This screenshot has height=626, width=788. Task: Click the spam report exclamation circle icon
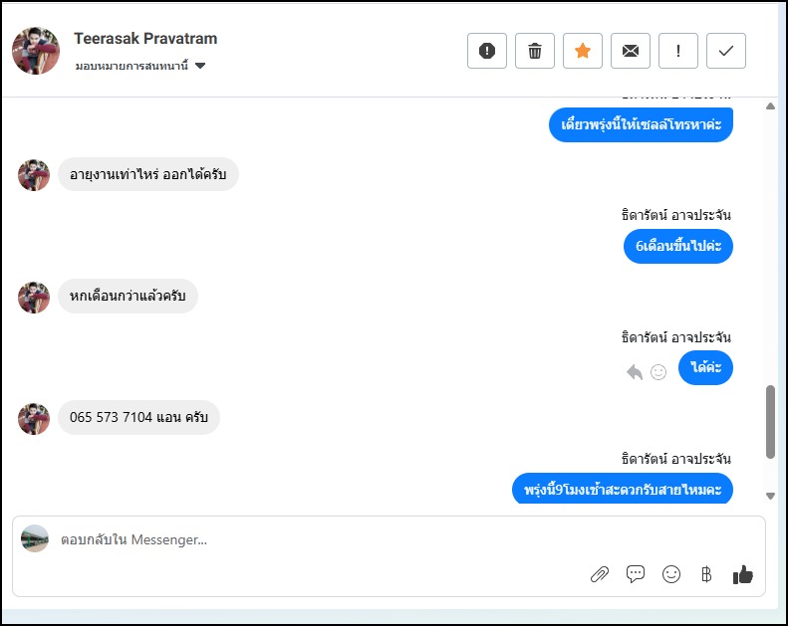[487, 51]
